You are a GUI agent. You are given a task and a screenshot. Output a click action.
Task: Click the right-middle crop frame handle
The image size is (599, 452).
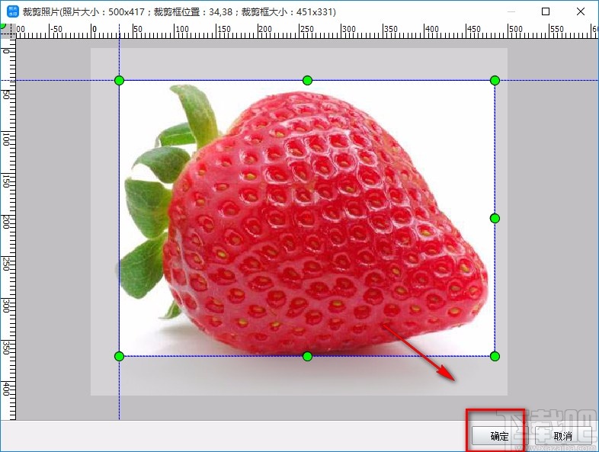click(495, 219)
